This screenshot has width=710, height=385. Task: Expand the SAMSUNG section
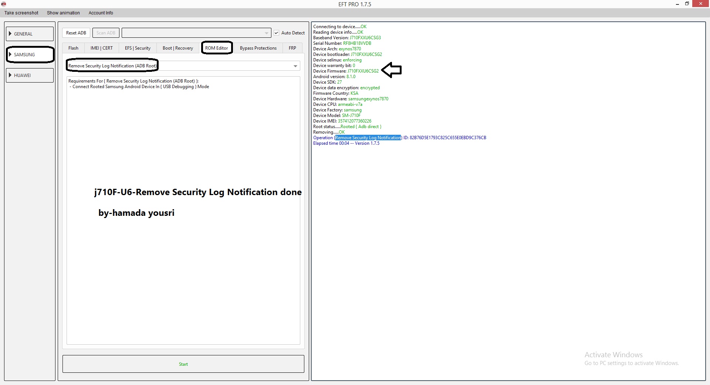tap(30, 54)
